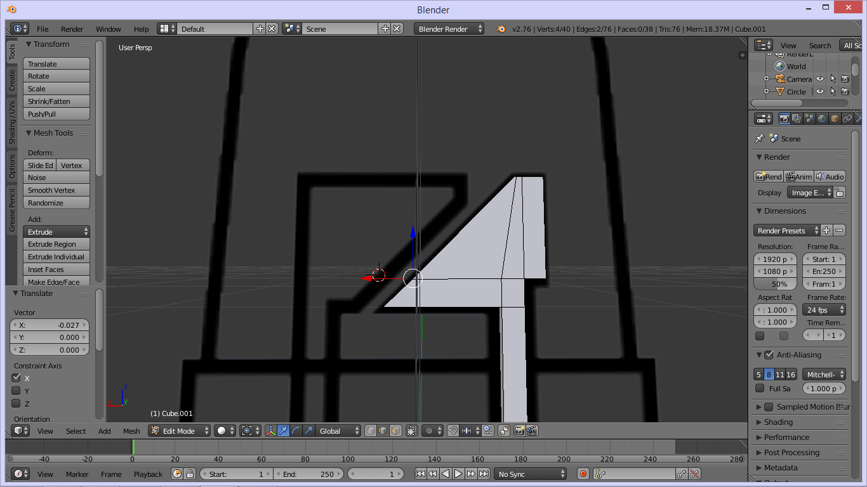
Task: Open the Edit Mode dropdown
Action: (179, 431)
